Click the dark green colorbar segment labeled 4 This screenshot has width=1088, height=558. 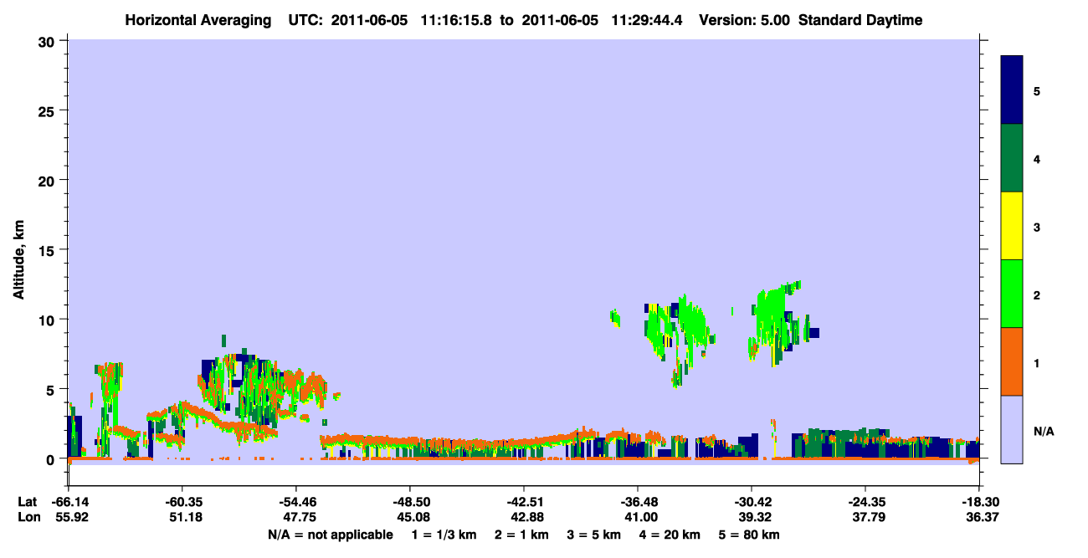[1012, 158]
